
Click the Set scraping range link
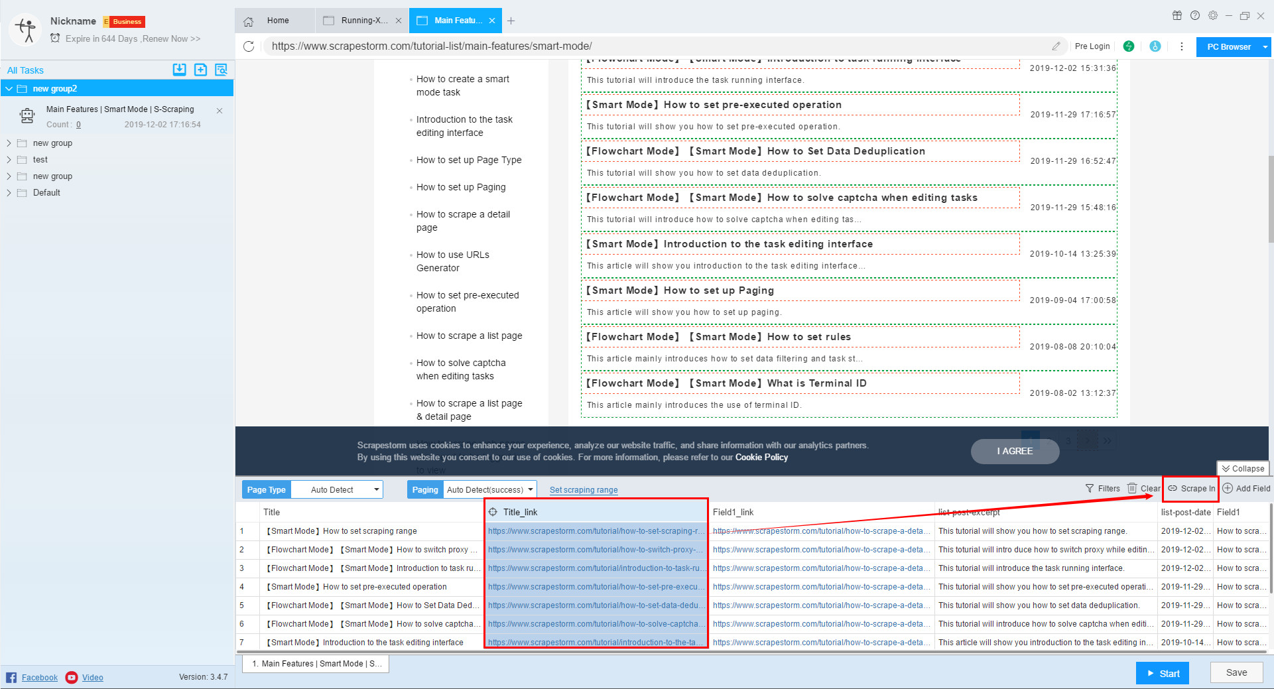tap(584, 490)
